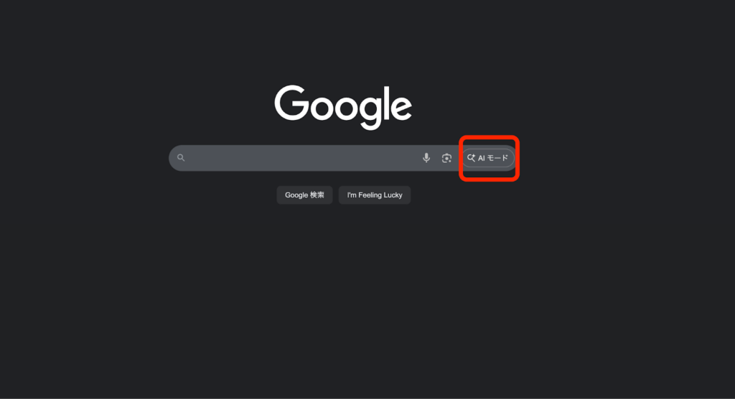Click the I'm Feeling Lucky button

[x=375, y=195]
